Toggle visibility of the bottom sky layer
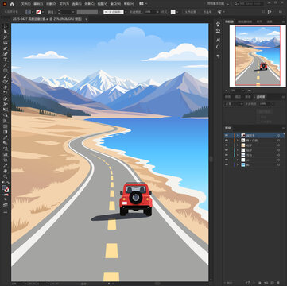287x286 pixels. pos(227,164)
